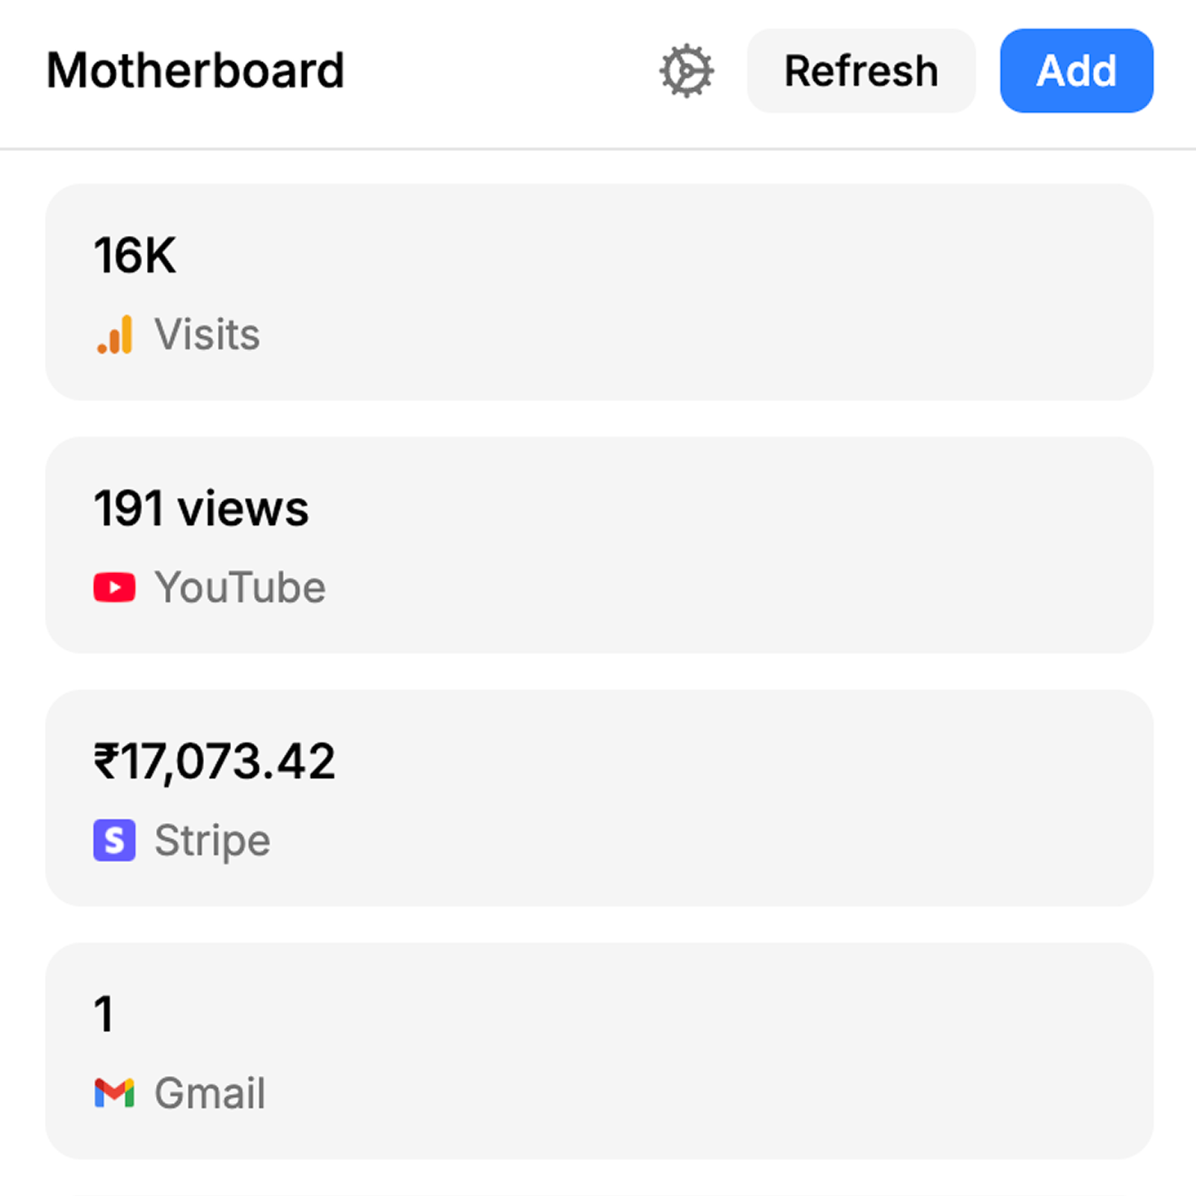This screenshot has height=1196, width=1196.
Task: Click the 16K value text
Action: pyautogui.click(x=135, y=256)
